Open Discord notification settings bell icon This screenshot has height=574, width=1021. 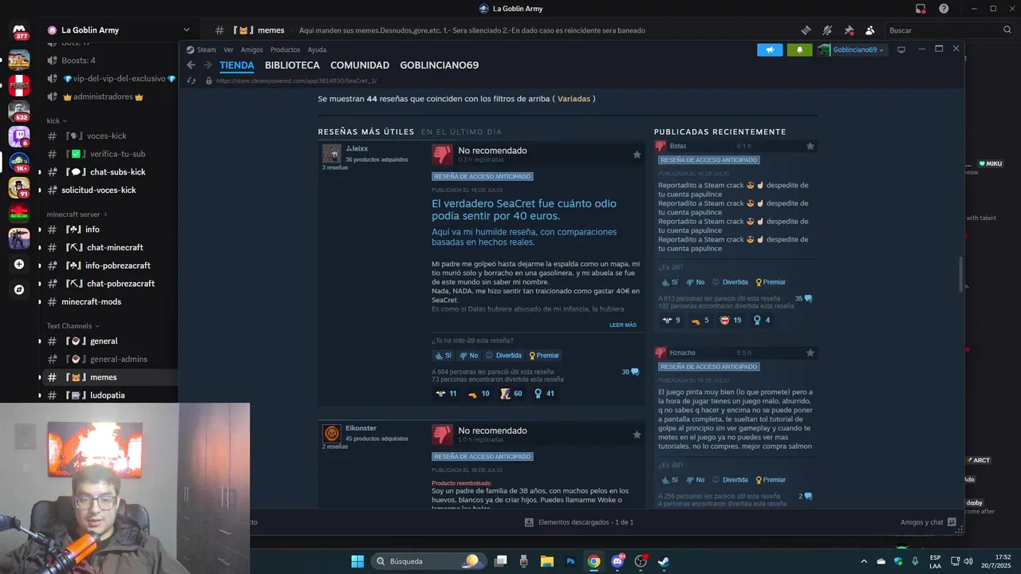pyautogui.click(x=827, y=30)
